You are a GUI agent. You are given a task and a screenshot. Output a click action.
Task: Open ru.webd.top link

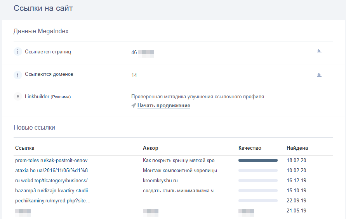click(x=54, y=180)
